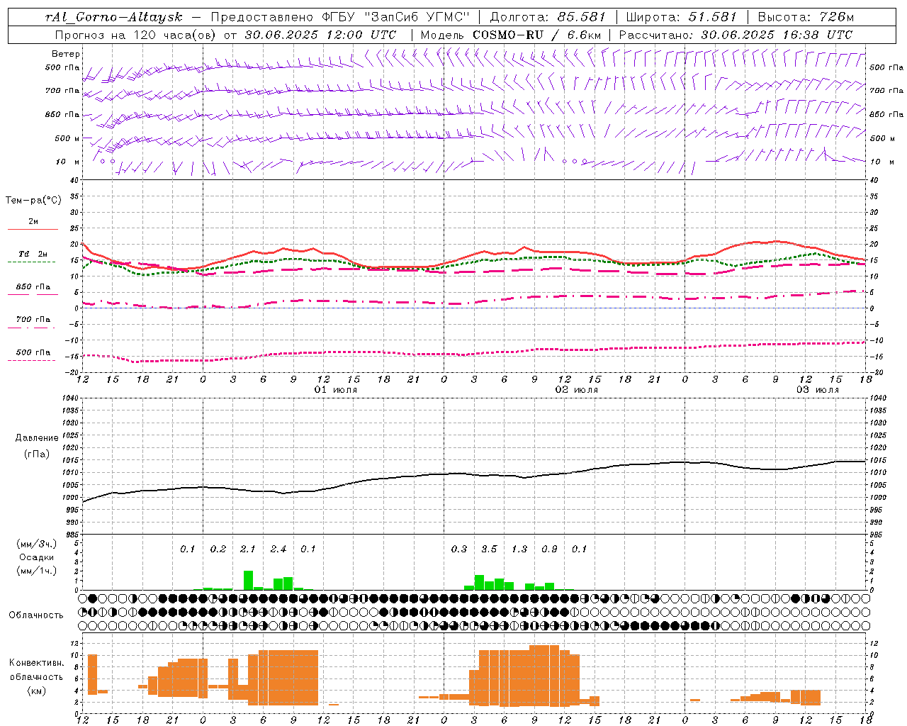This screenshot has height=726, width=907.
Task: Select the latitude value 51.581
Action: coord(713,17)
